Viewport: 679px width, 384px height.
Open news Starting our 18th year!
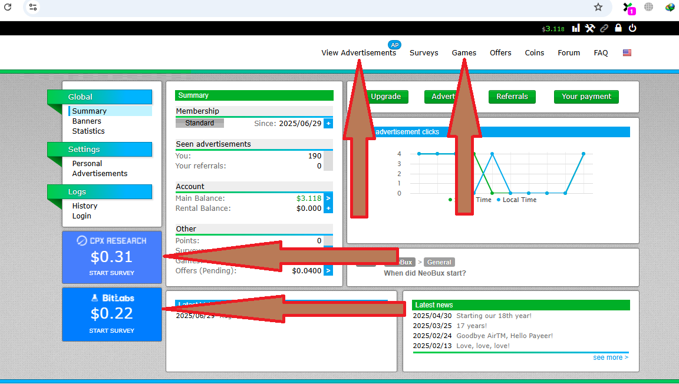[x=494, y=316]
